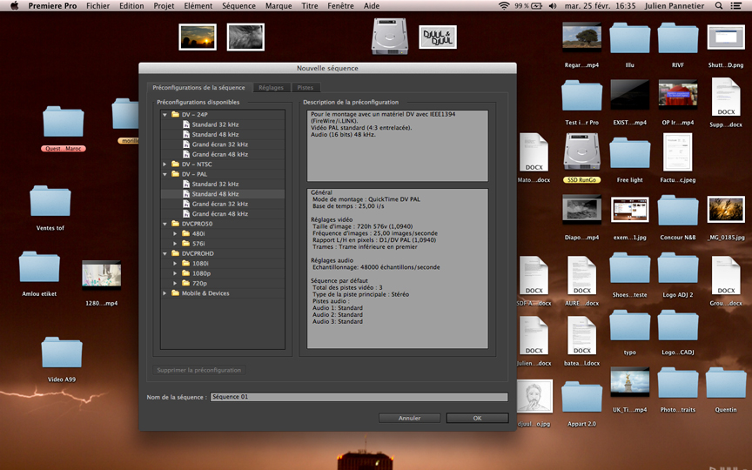The height and width of the screenshot is (470, 752).
Task: Select the Logo ADJ 2 folder
Action: coord(678,267)
